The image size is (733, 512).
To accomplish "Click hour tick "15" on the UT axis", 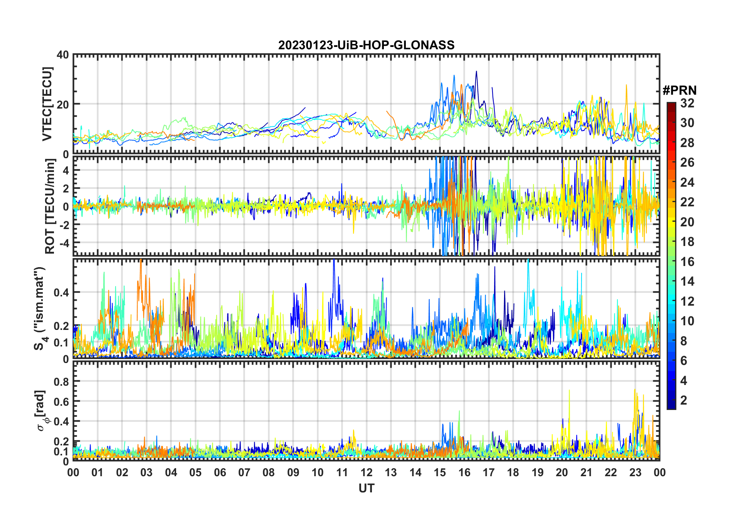I will click(x=440, y=472).
